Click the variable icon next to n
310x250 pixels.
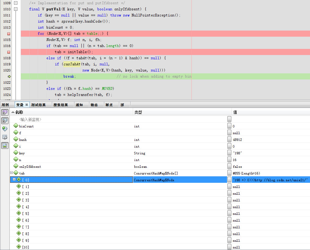(x=16, y=159)
